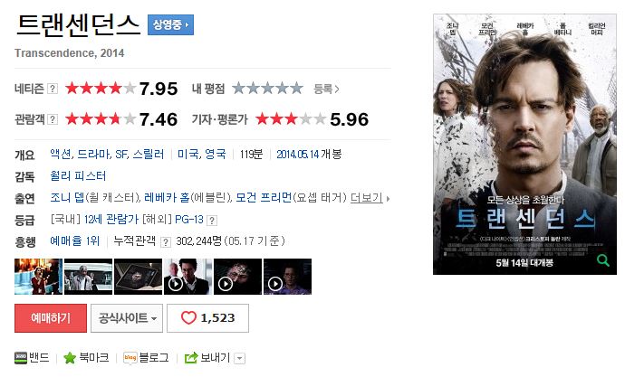Open the first still image thumbnail
The width and height of the screenshot is (625, 377).
[39, 277]
